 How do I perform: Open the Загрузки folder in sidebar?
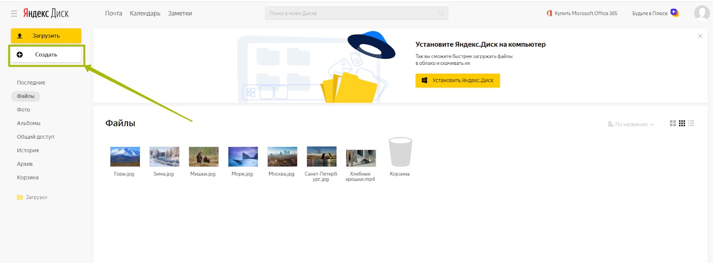[36, 197]
